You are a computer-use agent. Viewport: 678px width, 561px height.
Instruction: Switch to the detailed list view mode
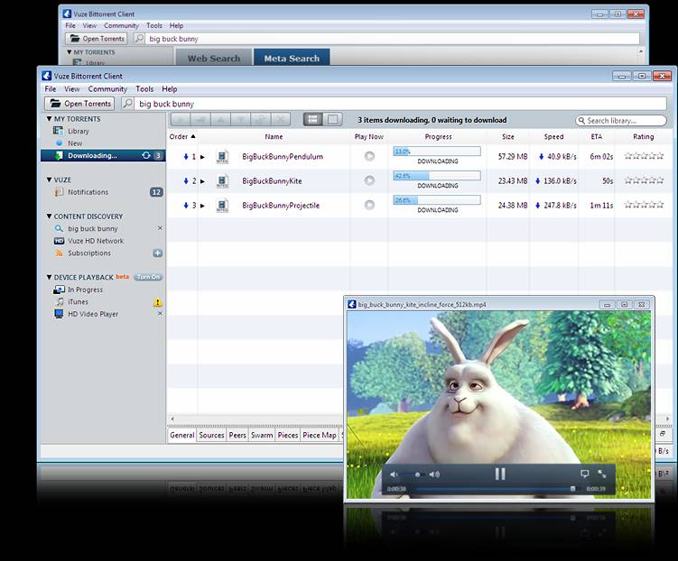(312, 120)
